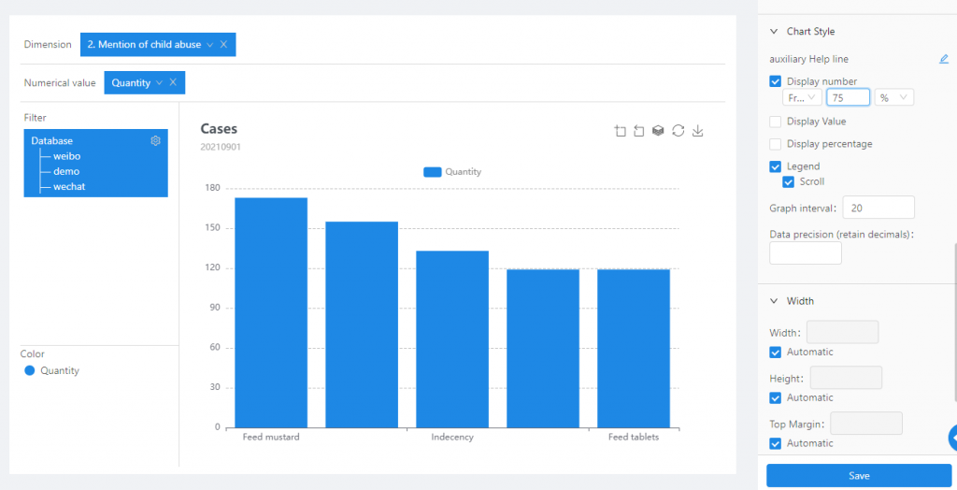Edit the auxiliary Help line

coord(944,59)
